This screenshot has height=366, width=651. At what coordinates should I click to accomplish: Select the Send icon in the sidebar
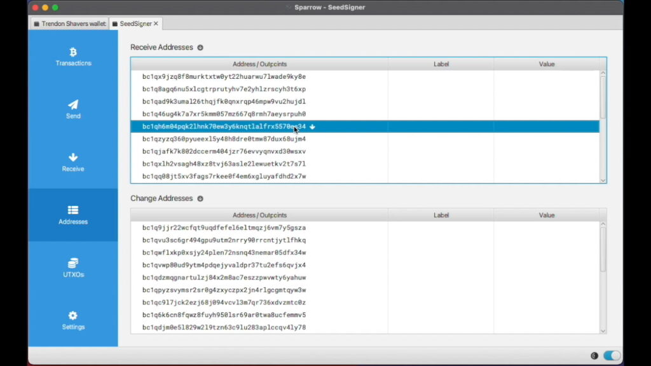coord(72,109)
